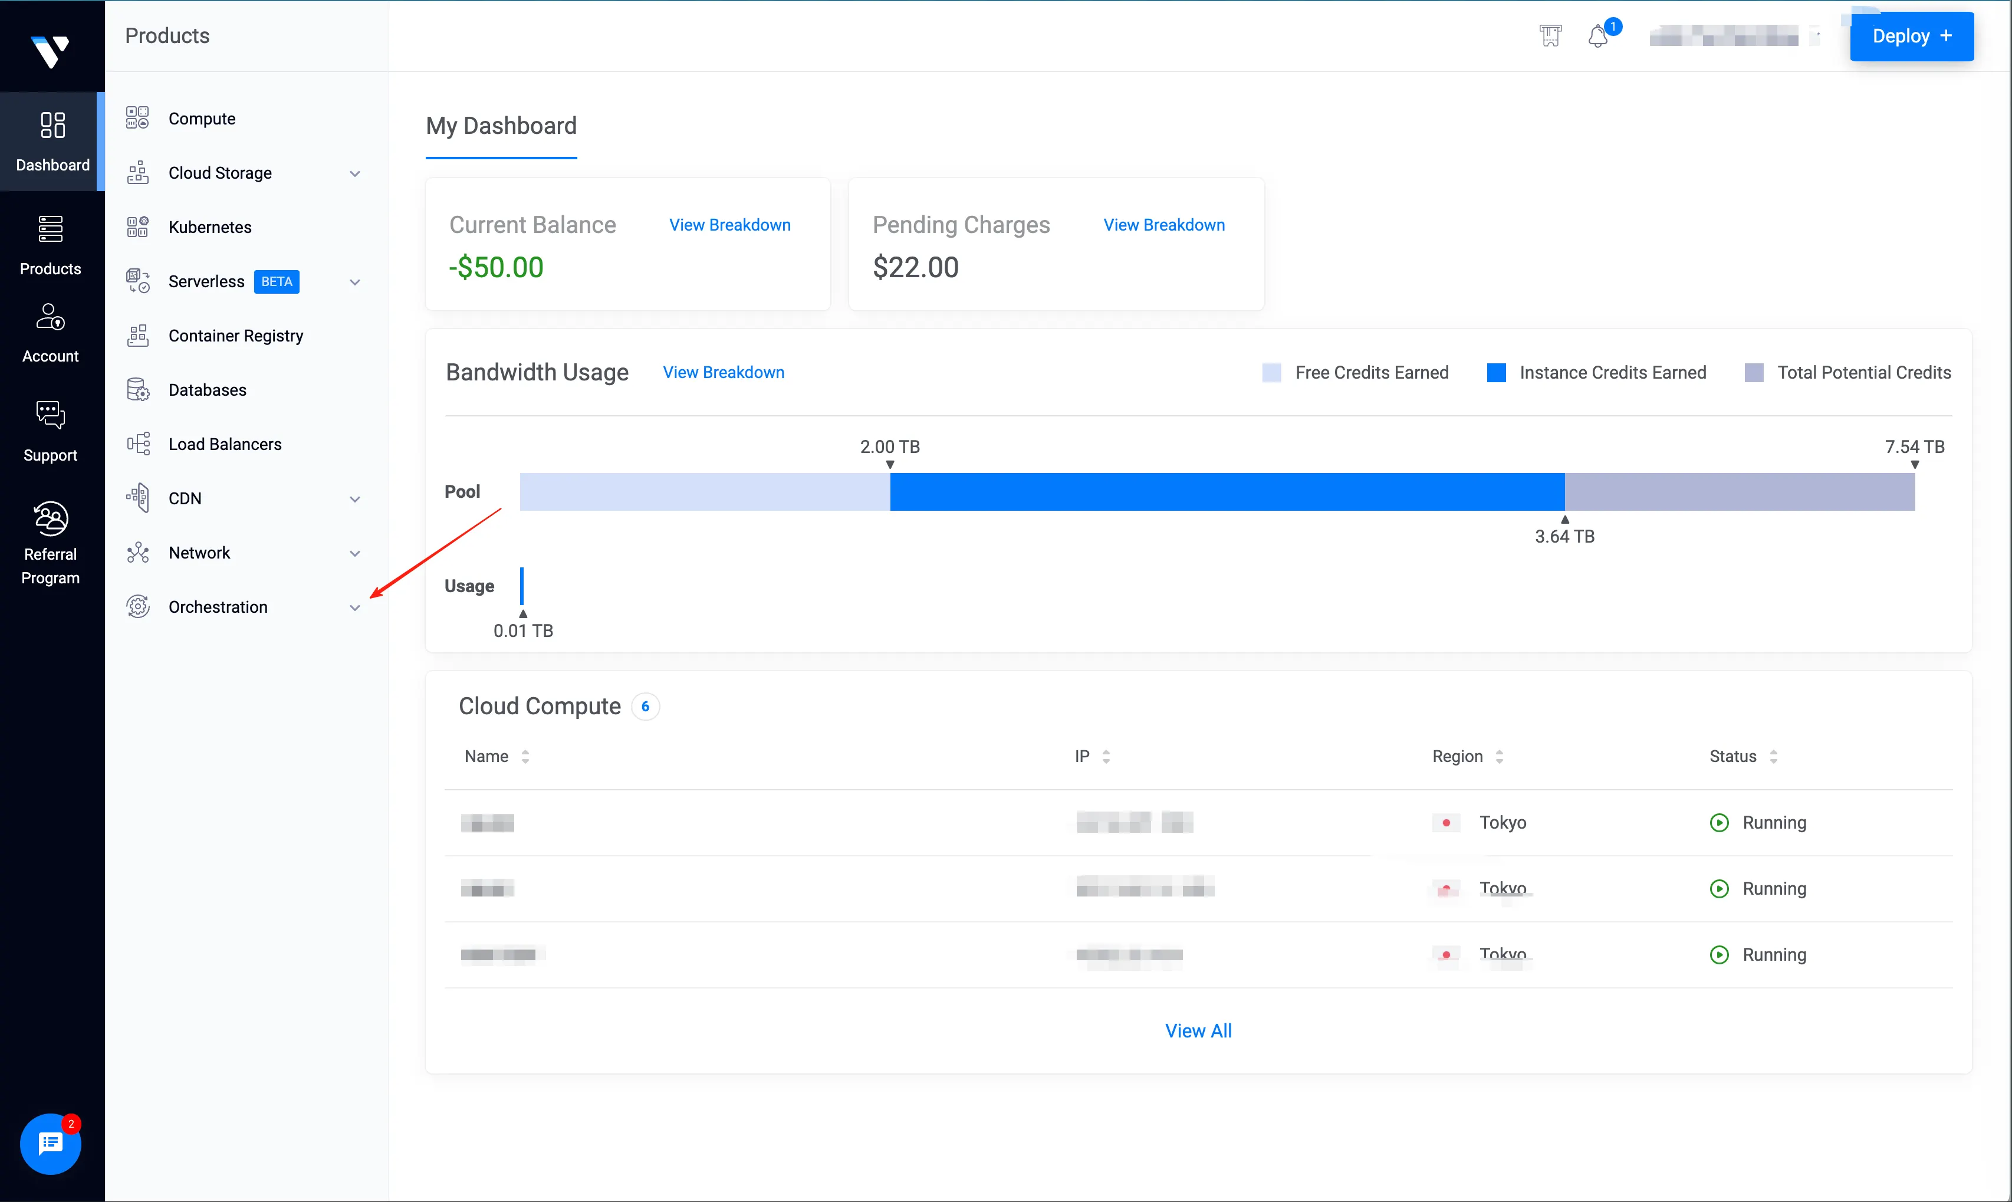Click the Instance Credits Earned legend swatch
Image resolution: width=2012 pixels, height=1202 pixels.
pyautogui.click(x=1496, y=373)
